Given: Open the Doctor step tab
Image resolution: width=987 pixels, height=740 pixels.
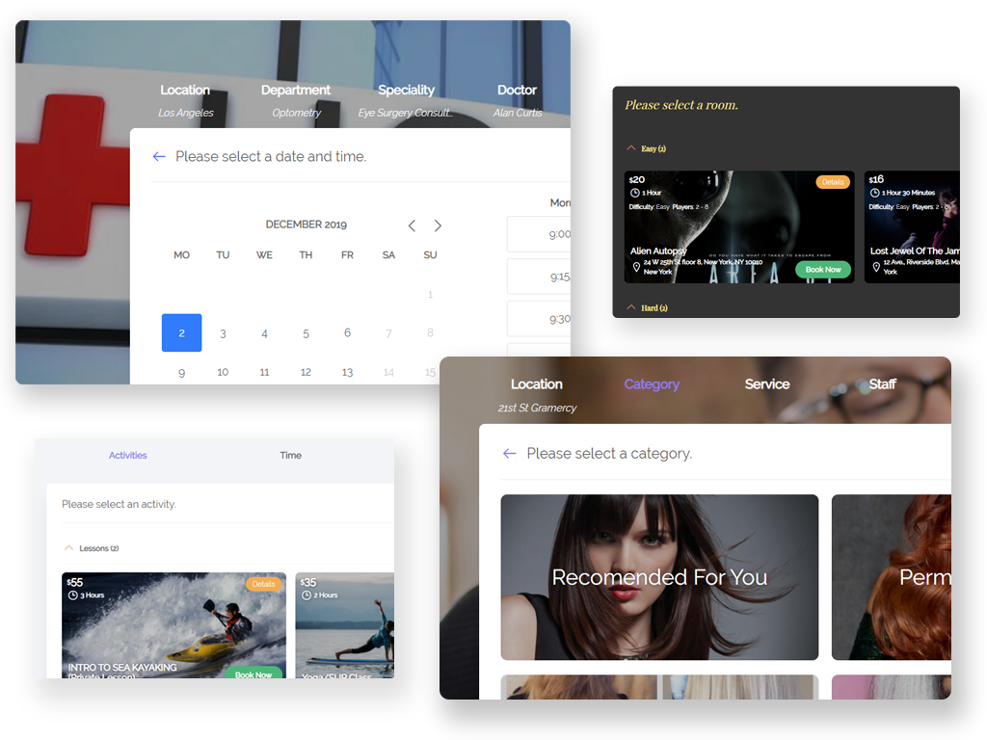Looking at the screenshot, I should click(x=517, y=90).
